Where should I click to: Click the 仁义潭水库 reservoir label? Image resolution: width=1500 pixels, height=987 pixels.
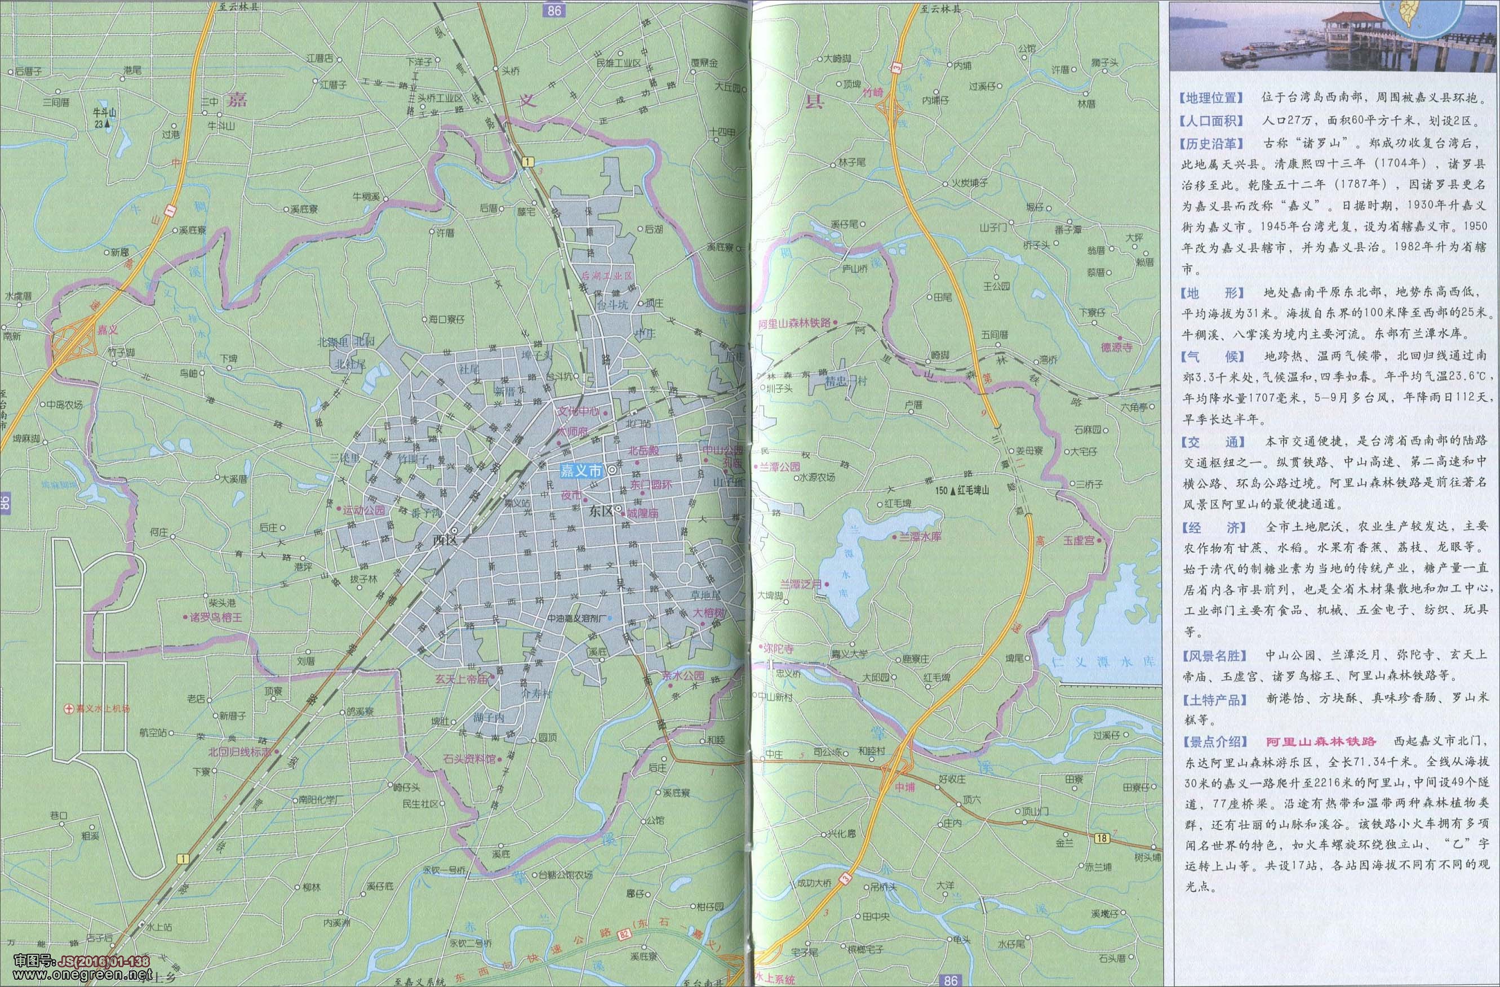[x=1103, y=663]
